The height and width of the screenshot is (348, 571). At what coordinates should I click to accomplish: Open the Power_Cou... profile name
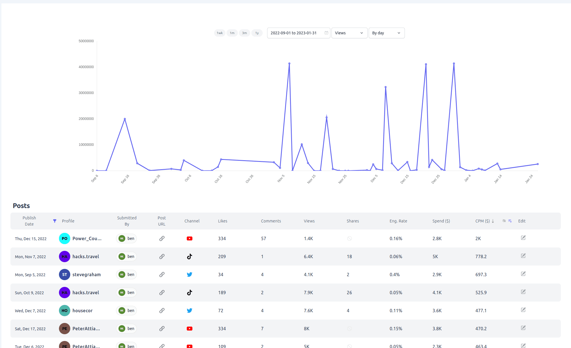[87, 238]
